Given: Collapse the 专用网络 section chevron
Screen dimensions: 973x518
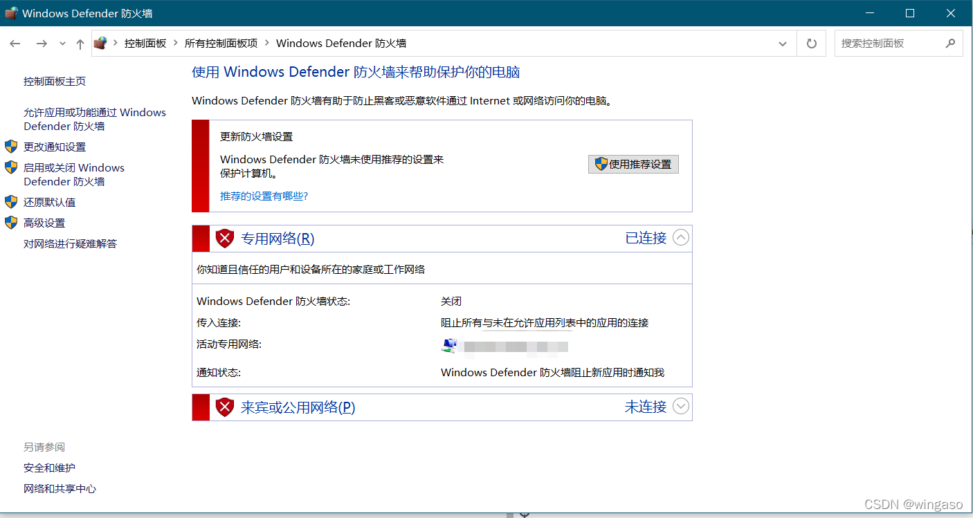Looking at the screenshot, I should point(681,238).
